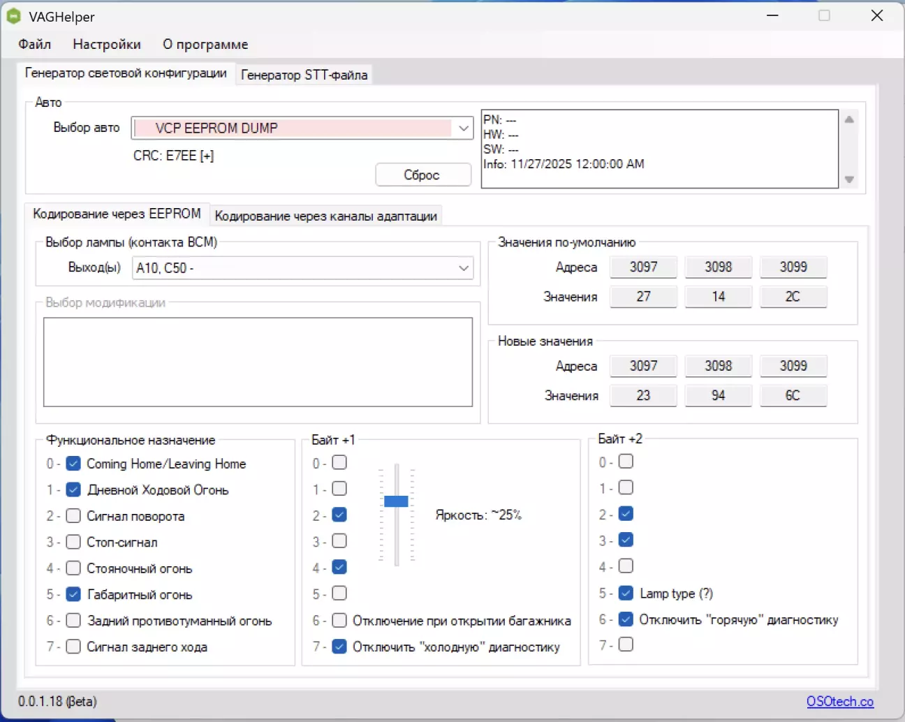Open the Выбор авто dropdown
Viewport: 905px width, 722px height.
(463, 128)
